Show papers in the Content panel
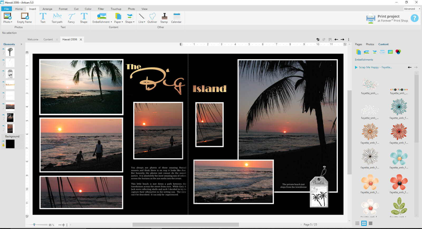 point(358,52)
